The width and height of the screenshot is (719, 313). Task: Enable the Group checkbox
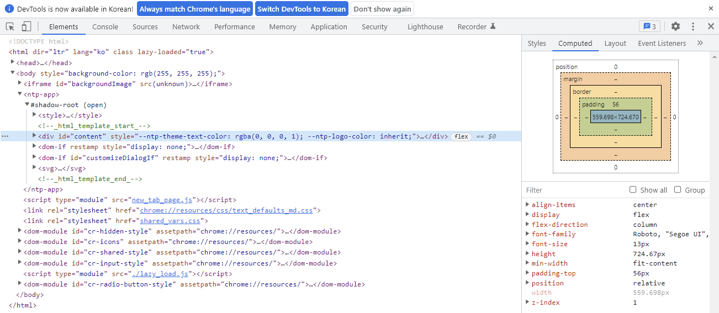coord(678,189)
